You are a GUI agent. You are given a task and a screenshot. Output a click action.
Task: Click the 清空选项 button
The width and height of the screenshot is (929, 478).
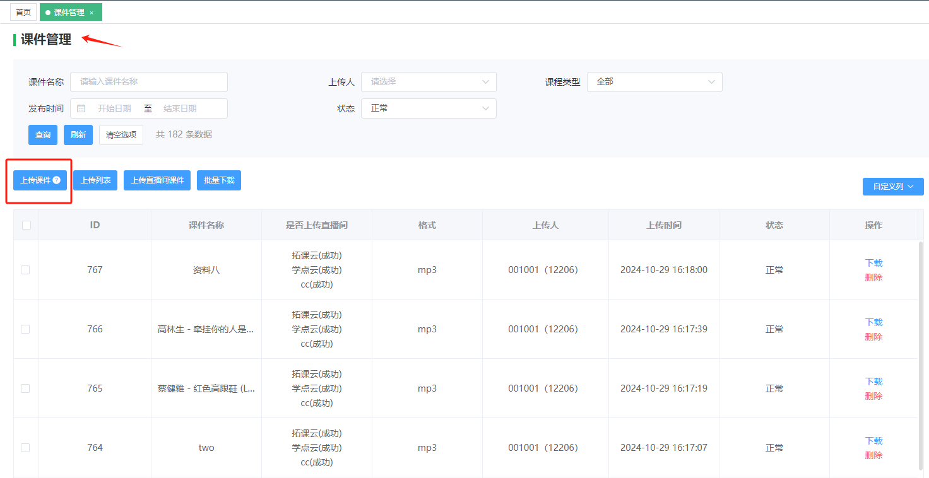point(121,135)
